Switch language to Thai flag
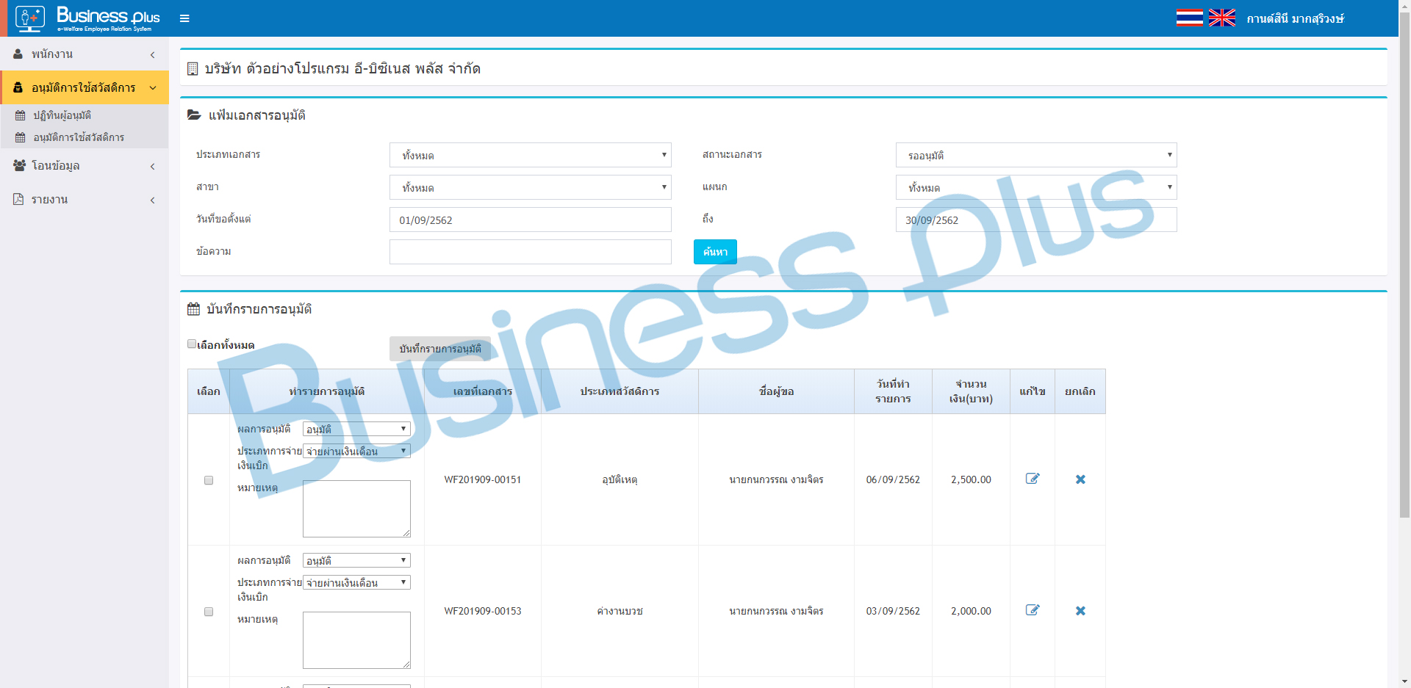 (x=1189, y=18)
